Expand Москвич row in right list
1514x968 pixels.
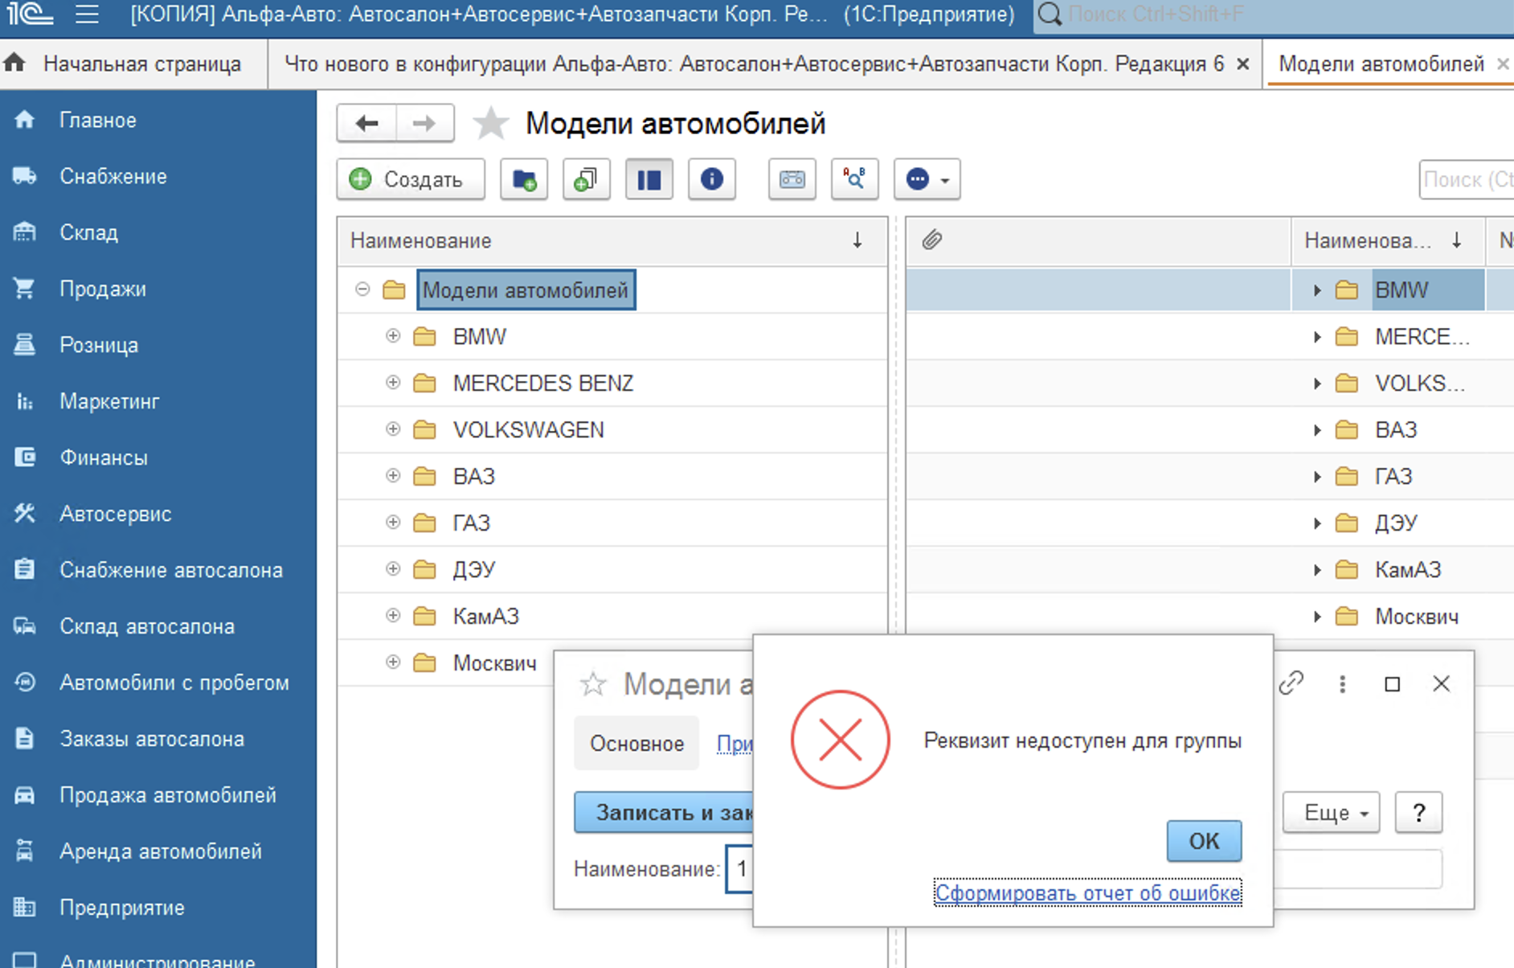pos(1316,617)
